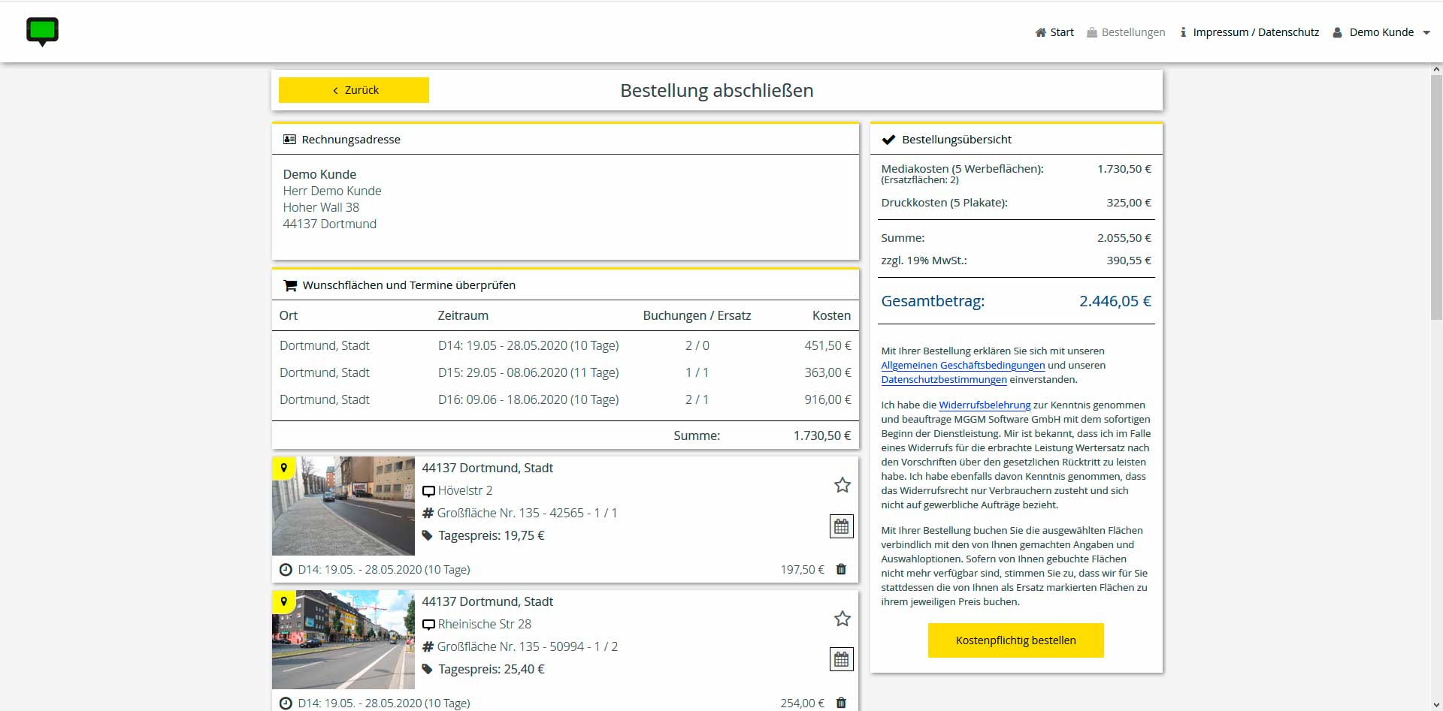Open calendar for Rheinische Str 28 billboard
1443x711 pixels.
coord(842,659)
